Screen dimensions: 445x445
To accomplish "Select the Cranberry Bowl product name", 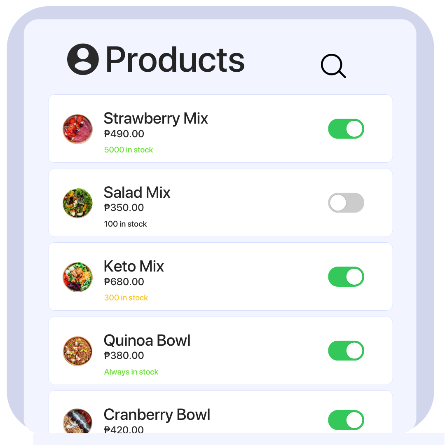I will 157,415.
